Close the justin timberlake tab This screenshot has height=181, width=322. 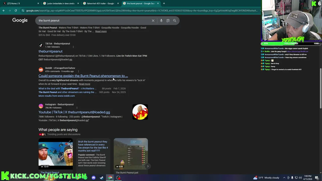coord(78,4)
